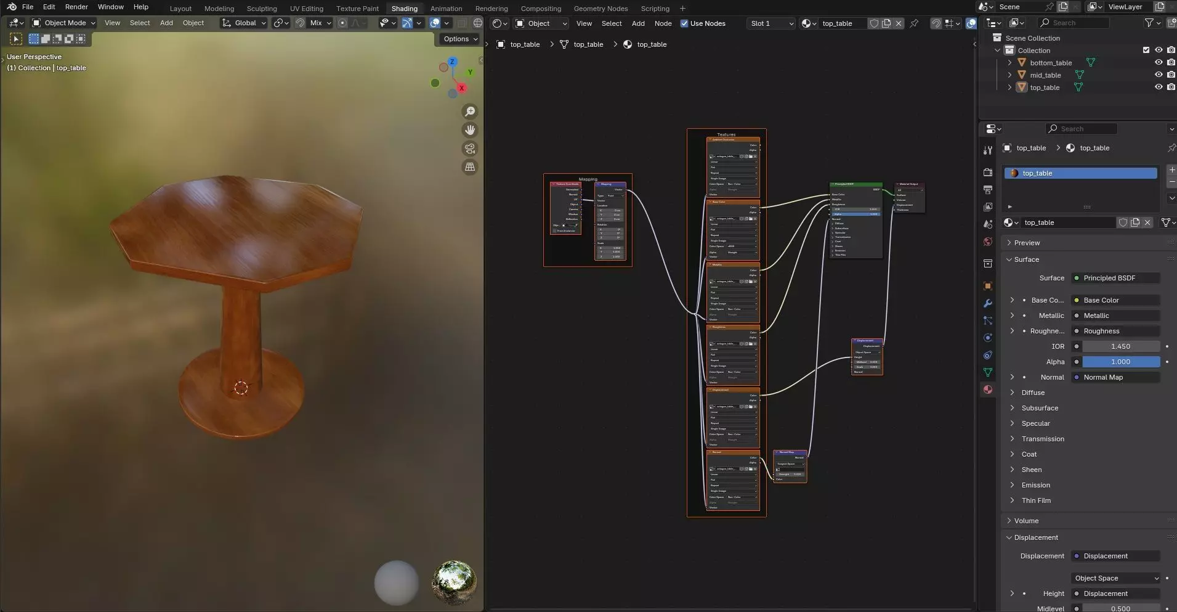Open the Physics properties tab
Screen dimensions: 1177x612
tap(988, 338)
